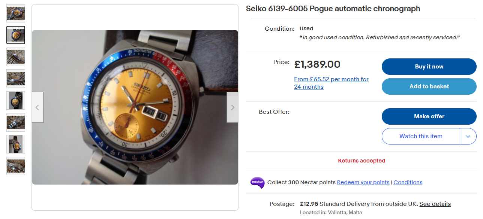Click the previous image arrow

[37, 107]
